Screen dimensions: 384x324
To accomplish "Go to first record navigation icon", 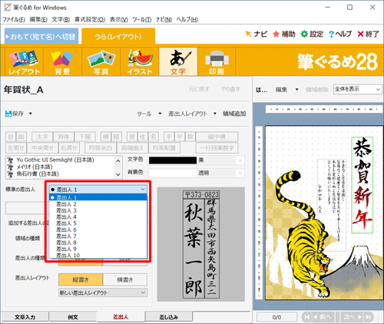I will [x=307, y=317].
